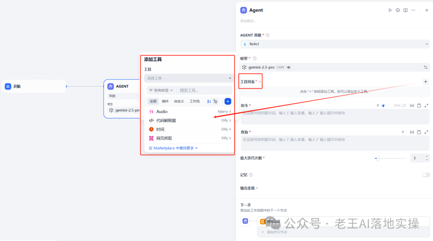Image resolution: width=433 pixels, height=241 pixels.
Task: Open the help book icon in the Agent header
Action: pos(405,10)
